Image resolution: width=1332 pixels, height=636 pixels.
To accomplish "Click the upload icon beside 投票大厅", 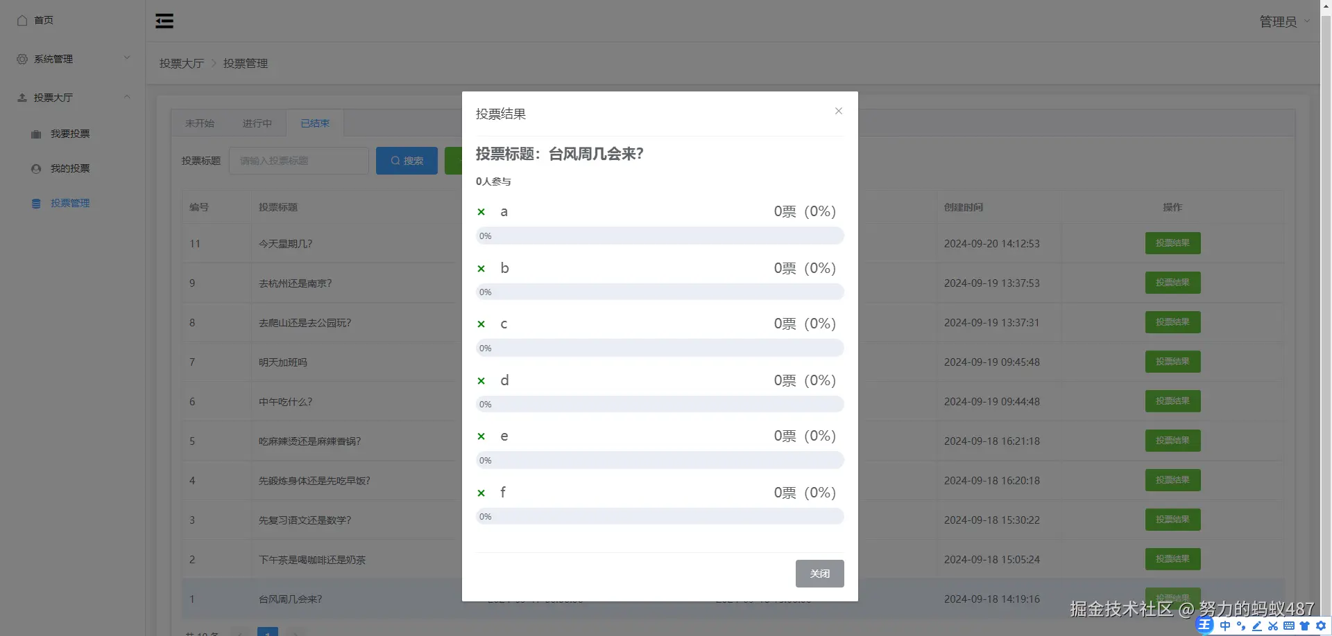I will pyautogui.click(x=22, y=98).
